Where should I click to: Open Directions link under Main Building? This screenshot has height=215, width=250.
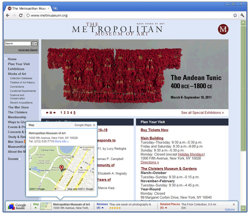click(150, 162)
